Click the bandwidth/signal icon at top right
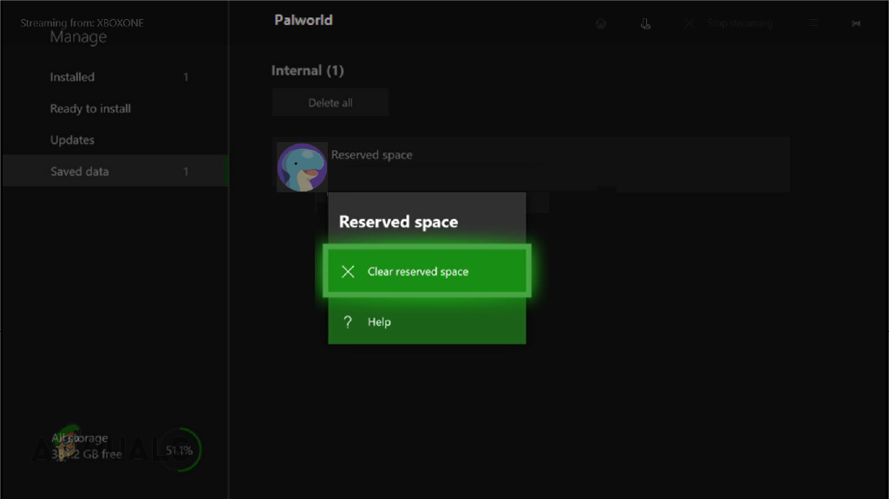Image resolution: width=889 pixels, height=499 pixels. (856, 23)
